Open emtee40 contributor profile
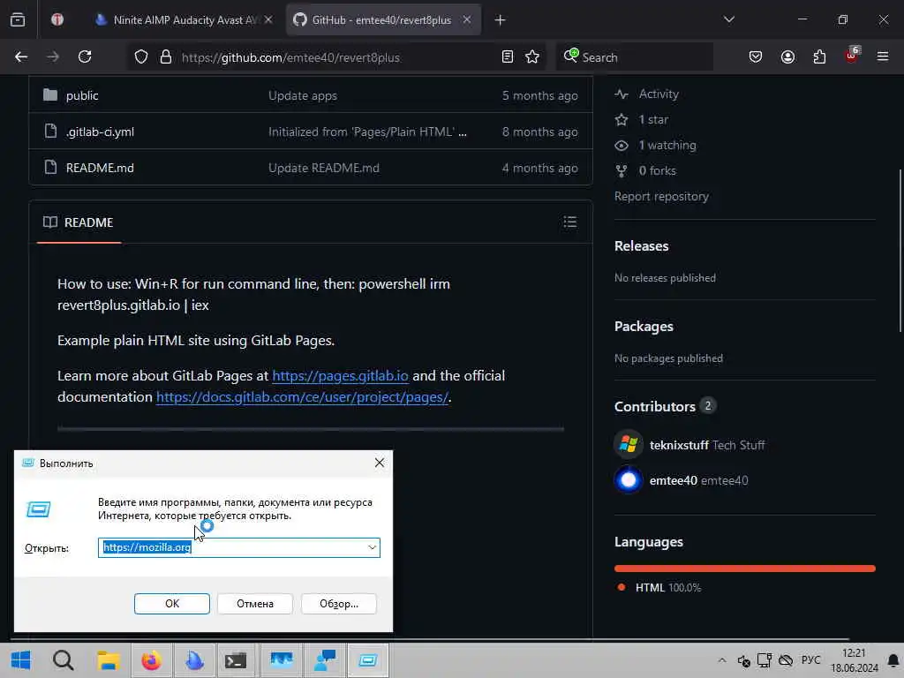This screenshot has height=678, width=904. point(674,480)
